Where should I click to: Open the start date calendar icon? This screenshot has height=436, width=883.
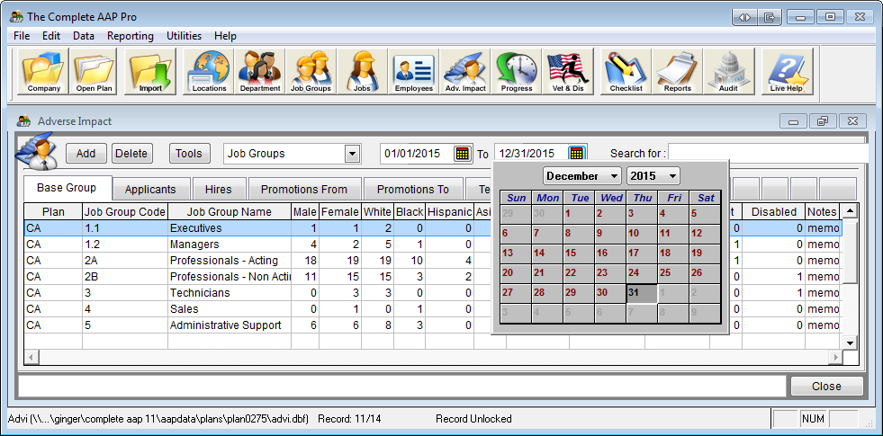click(x=463, y=154)
